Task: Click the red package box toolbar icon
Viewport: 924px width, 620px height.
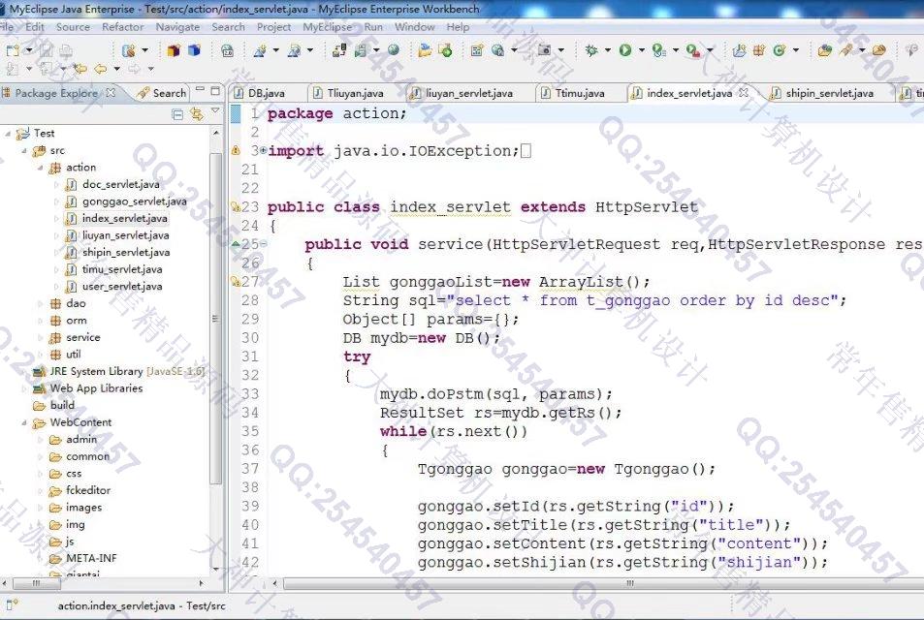Action: click(174, 50)
